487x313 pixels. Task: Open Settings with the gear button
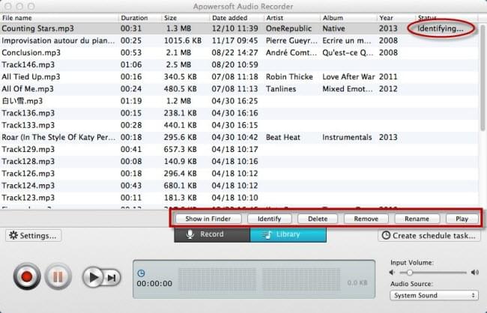(33, 236)
